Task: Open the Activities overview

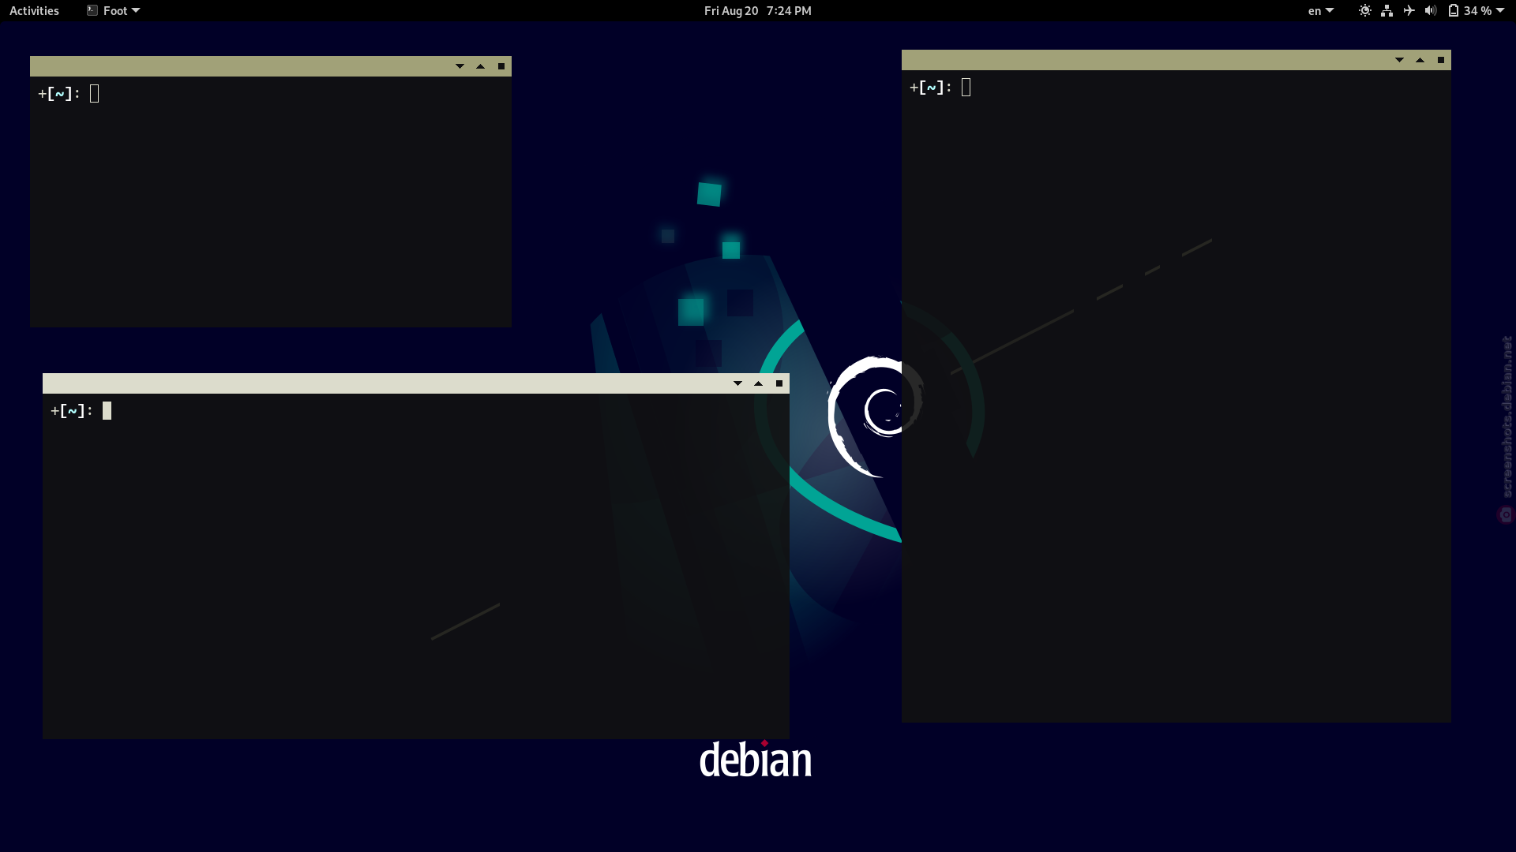Action: 34,10
